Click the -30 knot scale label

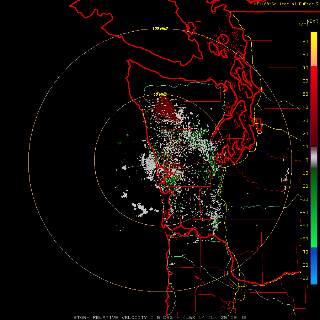pos(304,199)
